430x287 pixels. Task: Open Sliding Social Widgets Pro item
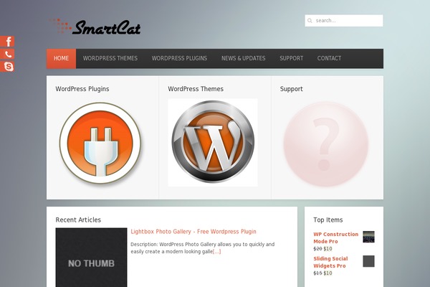point(330,263)
